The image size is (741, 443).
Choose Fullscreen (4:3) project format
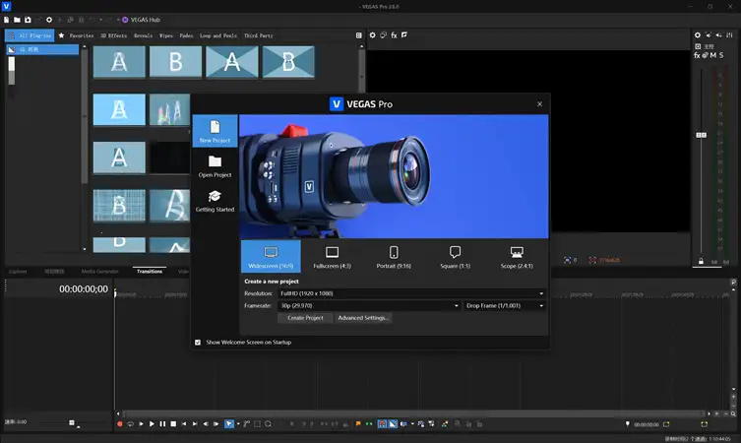333,257
